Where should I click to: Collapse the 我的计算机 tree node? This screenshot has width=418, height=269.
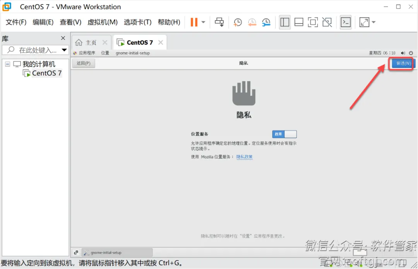pos(7,64)
